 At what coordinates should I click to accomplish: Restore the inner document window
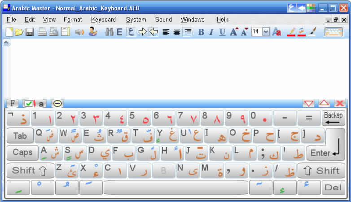click(336, 20)
